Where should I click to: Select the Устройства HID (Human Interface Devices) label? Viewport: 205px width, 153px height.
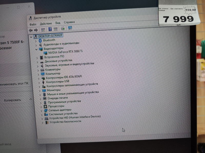click(75, 117)
